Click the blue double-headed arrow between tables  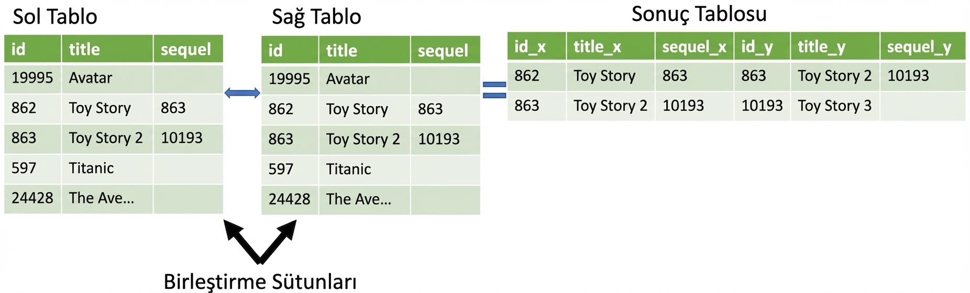point(242,93)
